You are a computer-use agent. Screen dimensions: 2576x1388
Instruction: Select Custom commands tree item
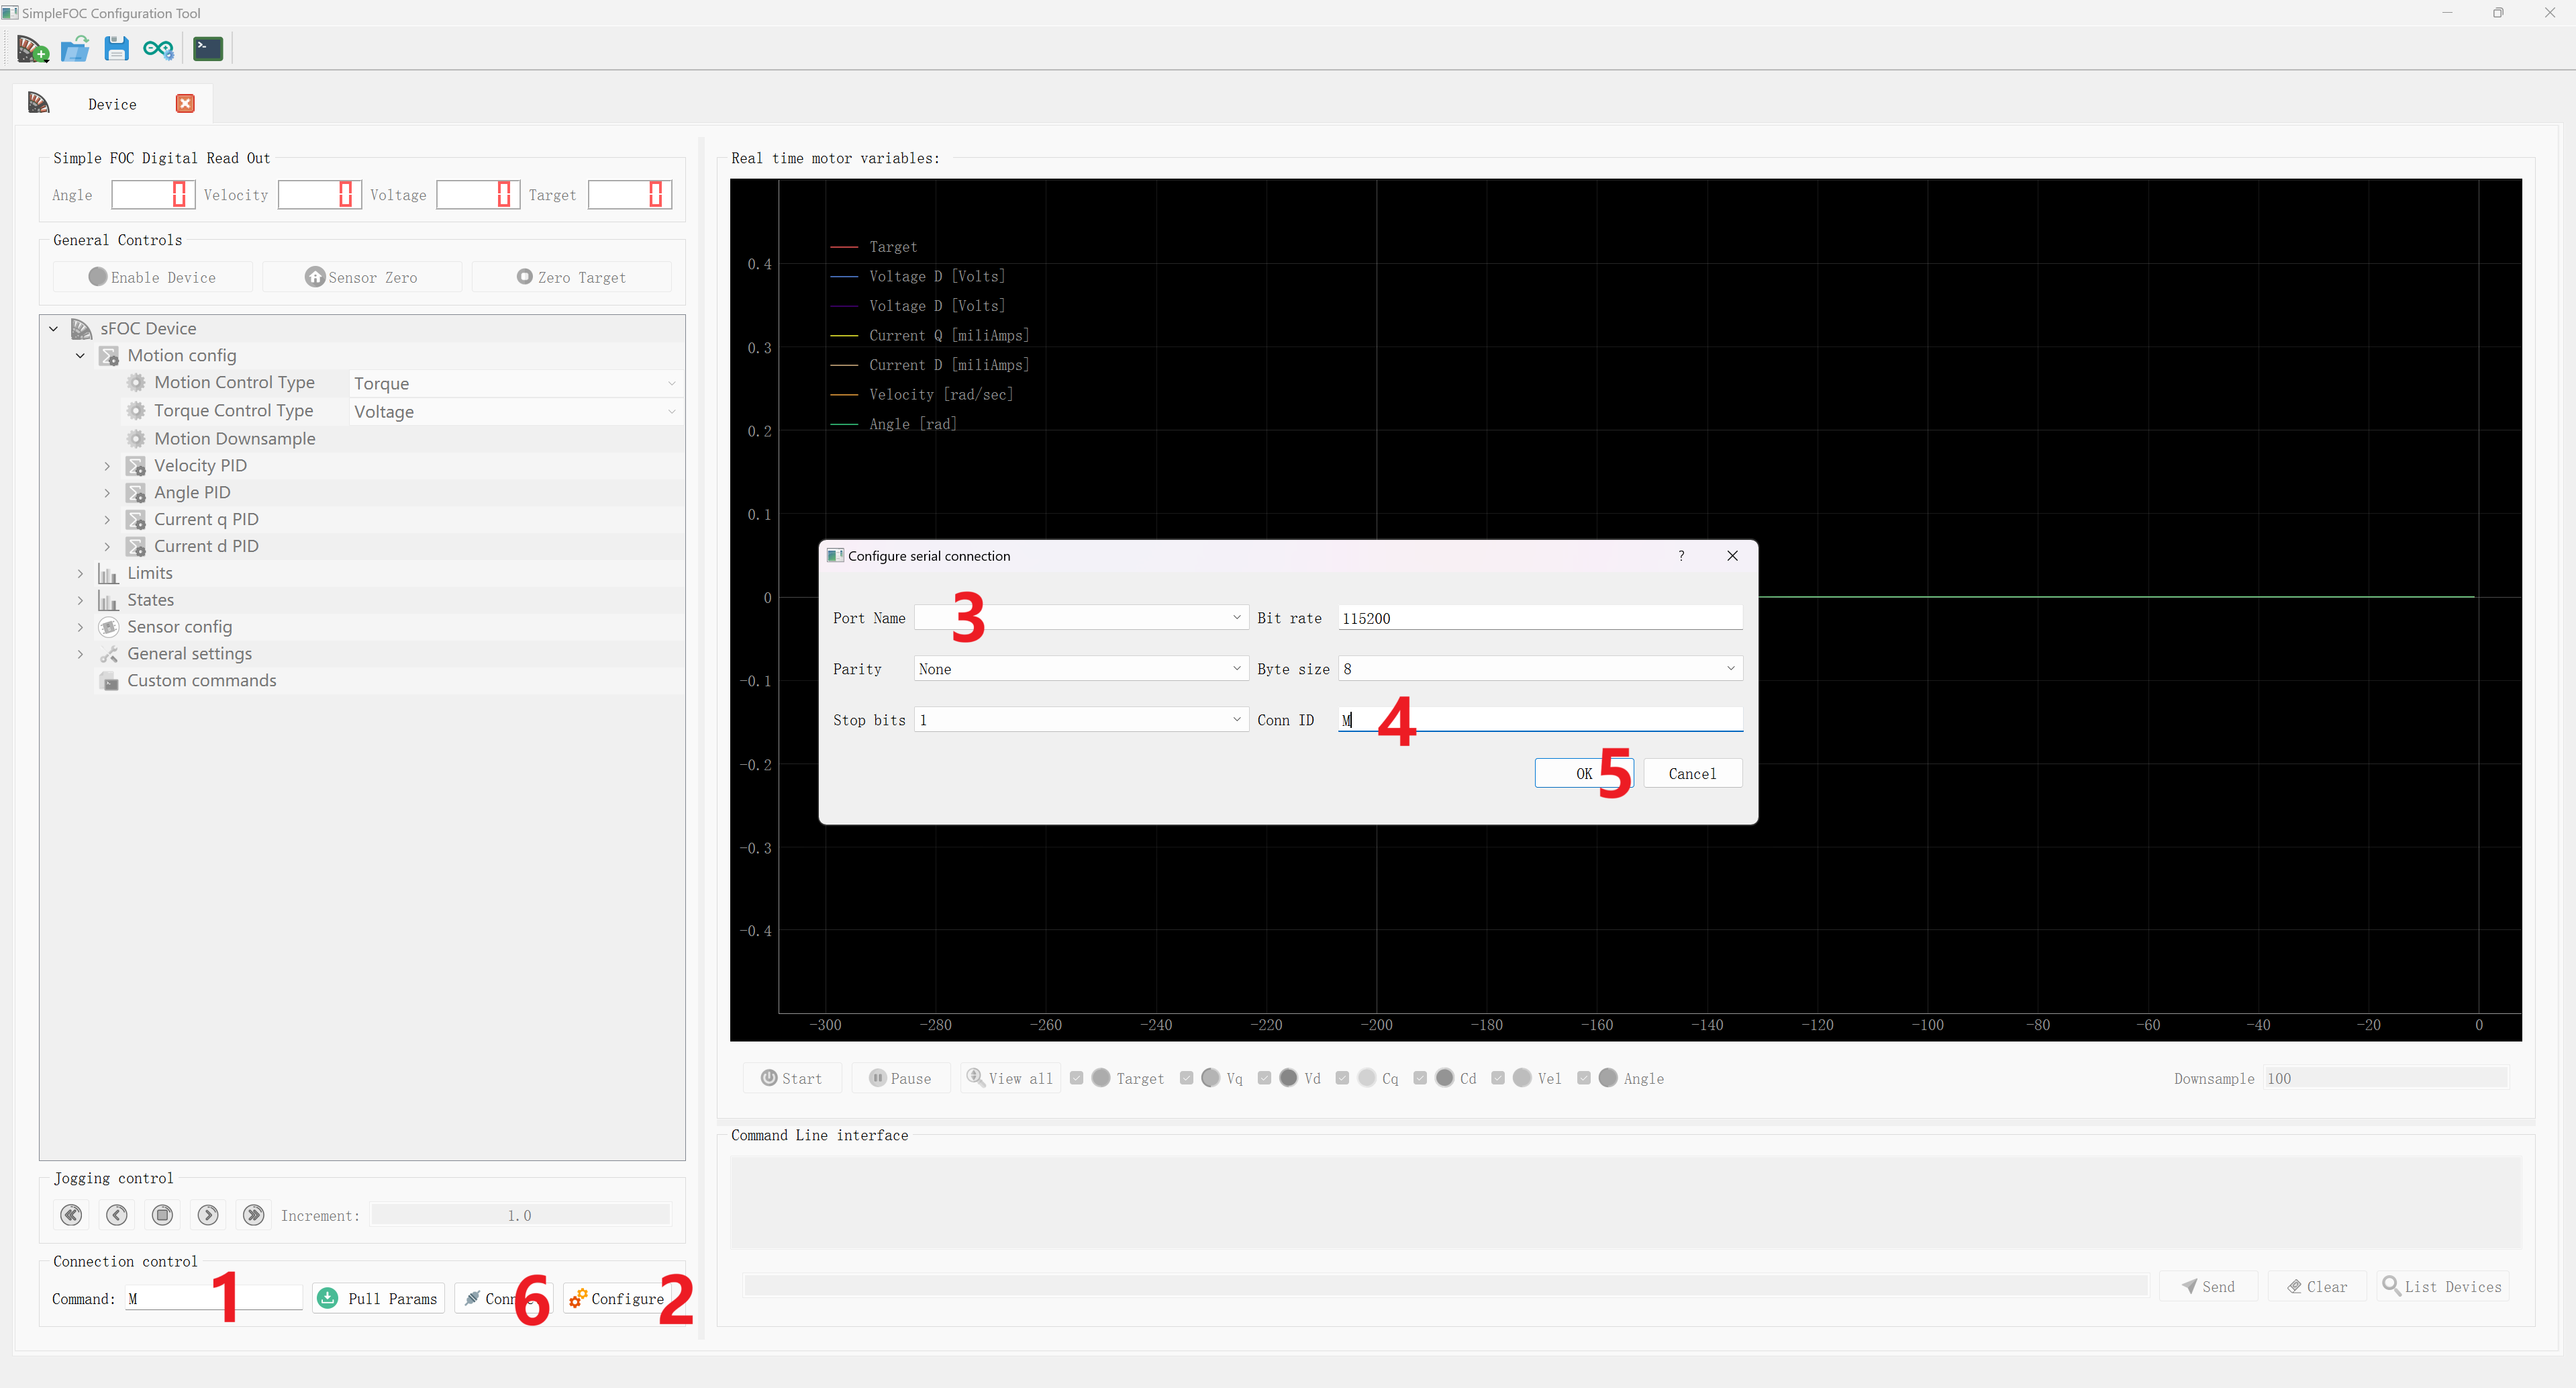coord(201,680)
